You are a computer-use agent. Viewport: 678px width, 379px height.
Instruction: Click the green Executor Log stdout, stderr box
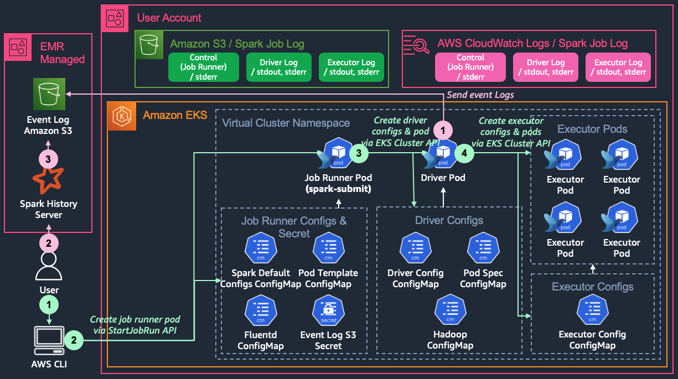coord(351,68)
